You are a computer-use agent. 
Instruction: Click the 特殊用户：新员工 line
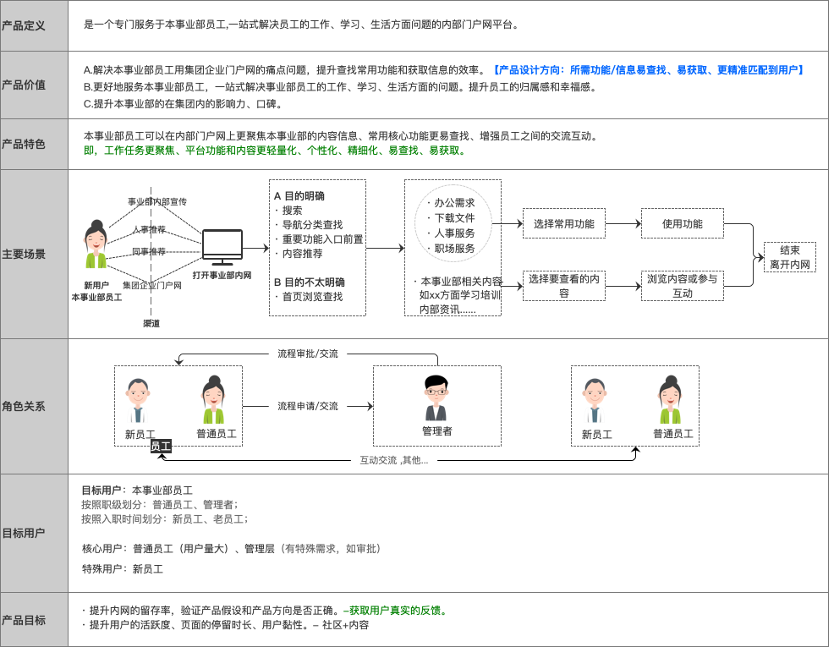click(x=123, y=569)
